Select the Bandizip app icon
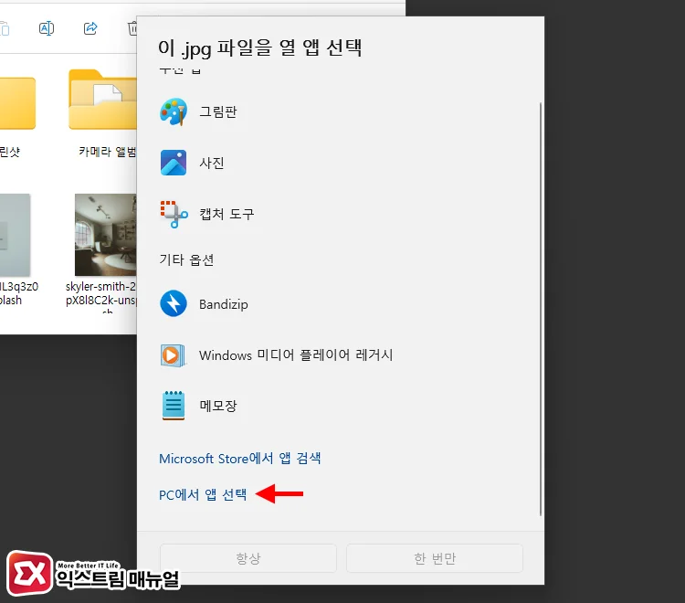The height and width of the screenshot is (603, 685). click(x=174, y=303)
